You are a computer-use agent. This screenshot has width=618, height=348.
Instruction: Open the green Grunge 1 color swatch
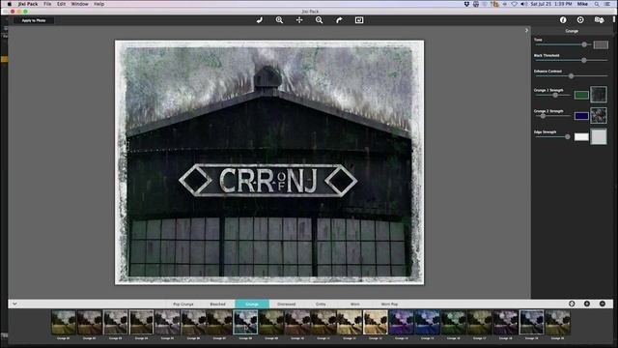coord(581,95)
